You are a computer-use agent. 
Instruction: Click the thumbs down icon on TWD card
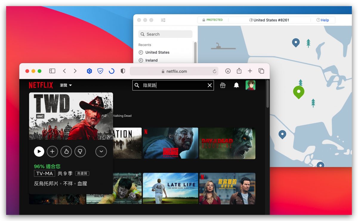pos(80,152)
